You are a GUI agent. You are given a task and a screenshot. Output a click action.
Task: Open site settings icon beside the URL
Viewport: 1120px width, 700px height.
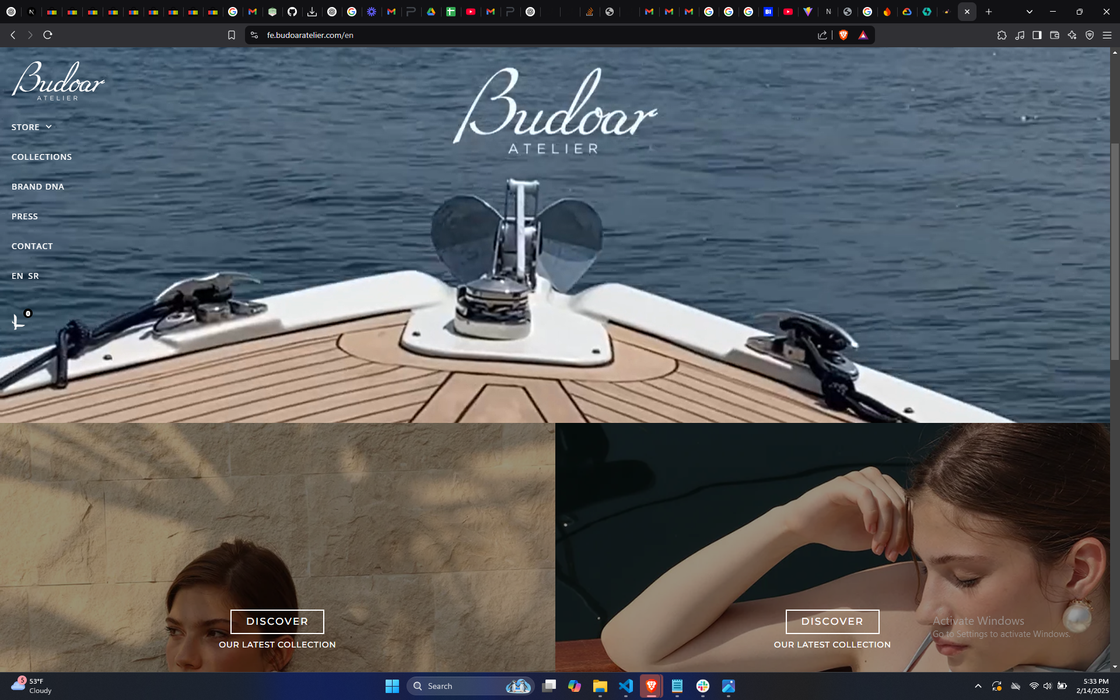click(x=254, y=35)
